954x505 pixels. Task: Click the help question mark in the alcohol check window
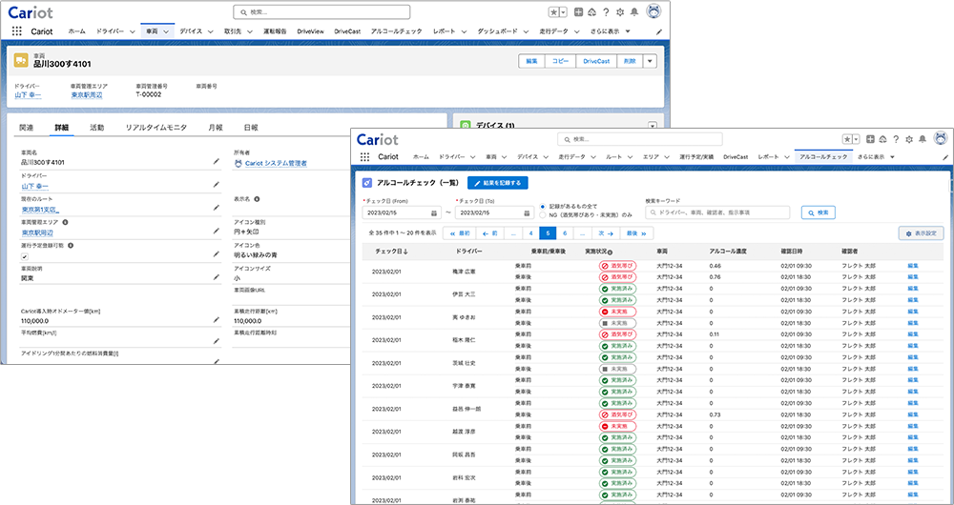pos(896,139)
